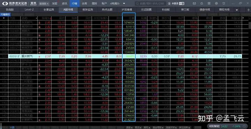Click the question mark column help

[x=243, y=18]
